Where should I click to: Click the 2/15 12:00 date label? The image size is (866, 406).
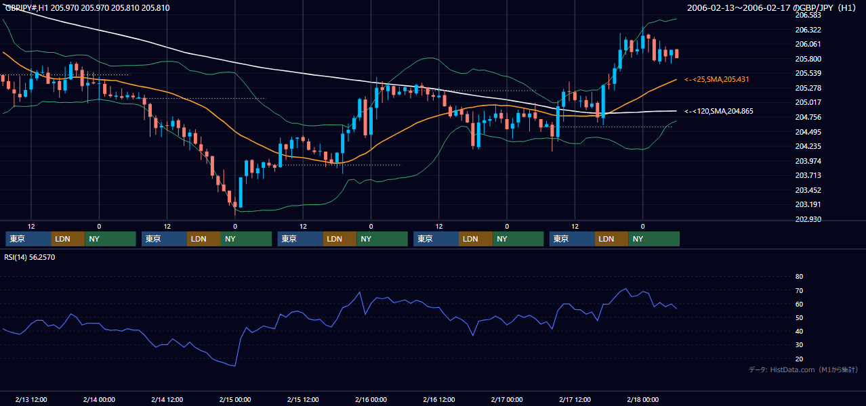303,400
